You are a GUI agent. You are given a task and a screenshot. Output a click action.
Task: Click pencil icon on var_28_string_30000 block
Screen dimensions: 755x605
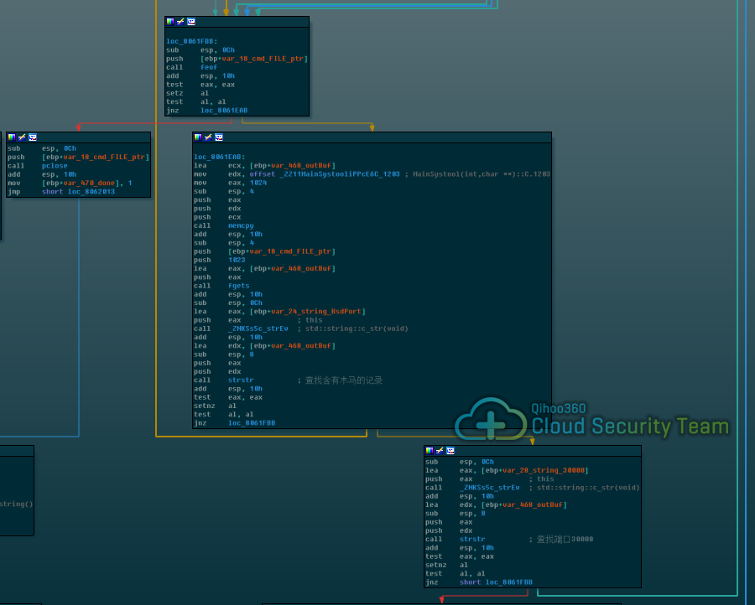[440, 450]
